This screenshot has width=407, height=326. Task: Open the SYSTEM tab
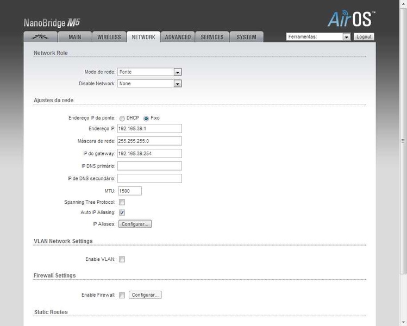pyautogui.click(x=246, y=37)
